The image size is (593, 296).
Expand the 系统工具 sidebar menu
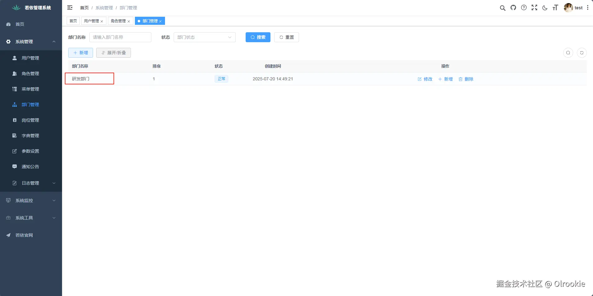(x=31, y=218)
